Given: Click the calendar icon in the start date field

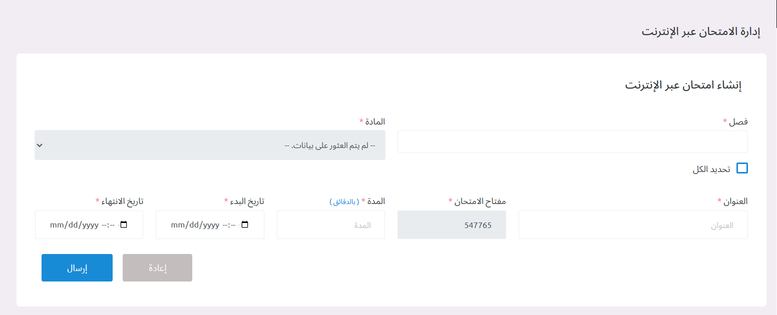Looking at the screenshot, I should point(244,224).
